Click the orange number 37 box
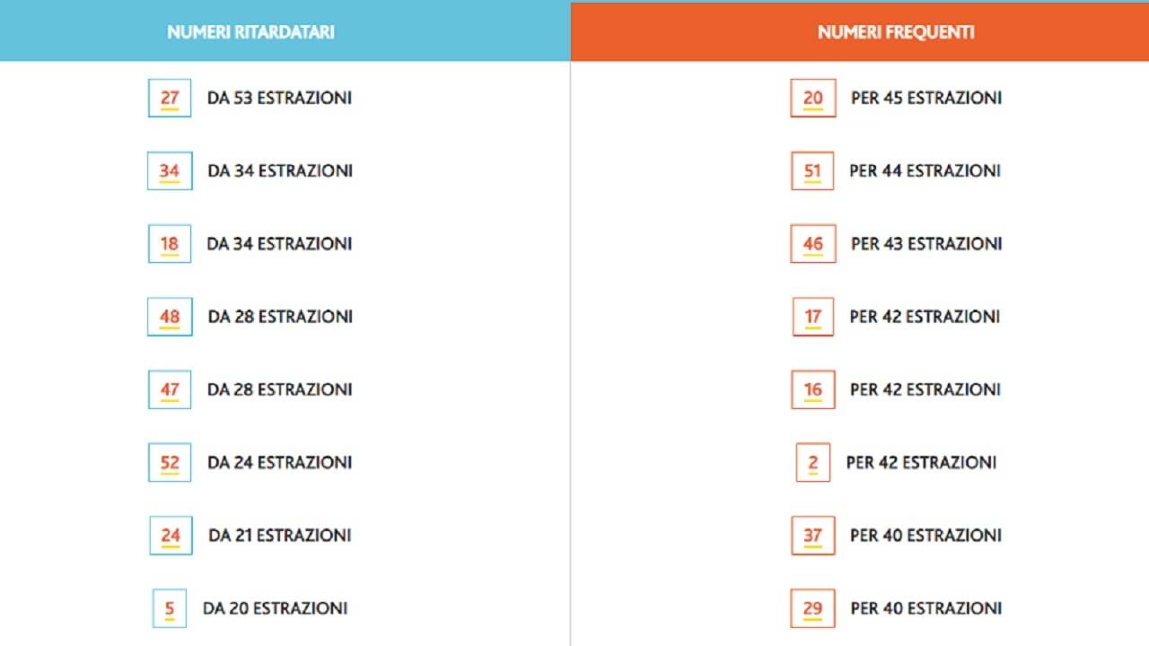1149x646 pixels. coord(812,536)
